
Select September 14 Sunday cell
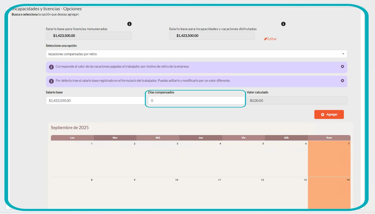point(329,194)
